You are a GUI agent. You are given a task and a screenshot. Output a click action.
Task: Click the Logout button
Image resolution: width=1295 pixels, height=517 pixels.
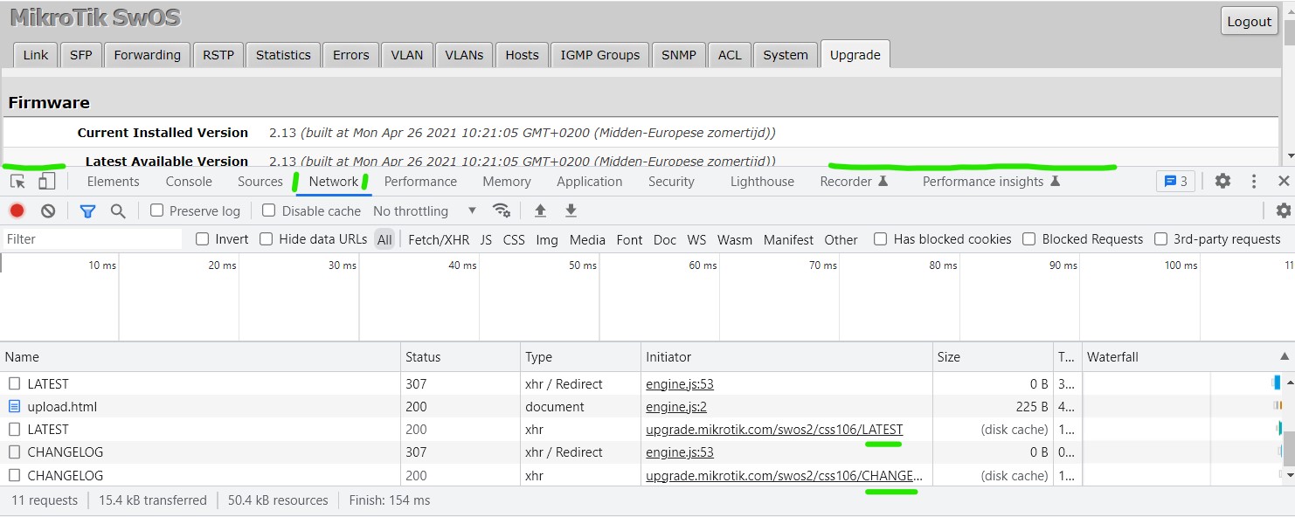[x=1250, y=22]
